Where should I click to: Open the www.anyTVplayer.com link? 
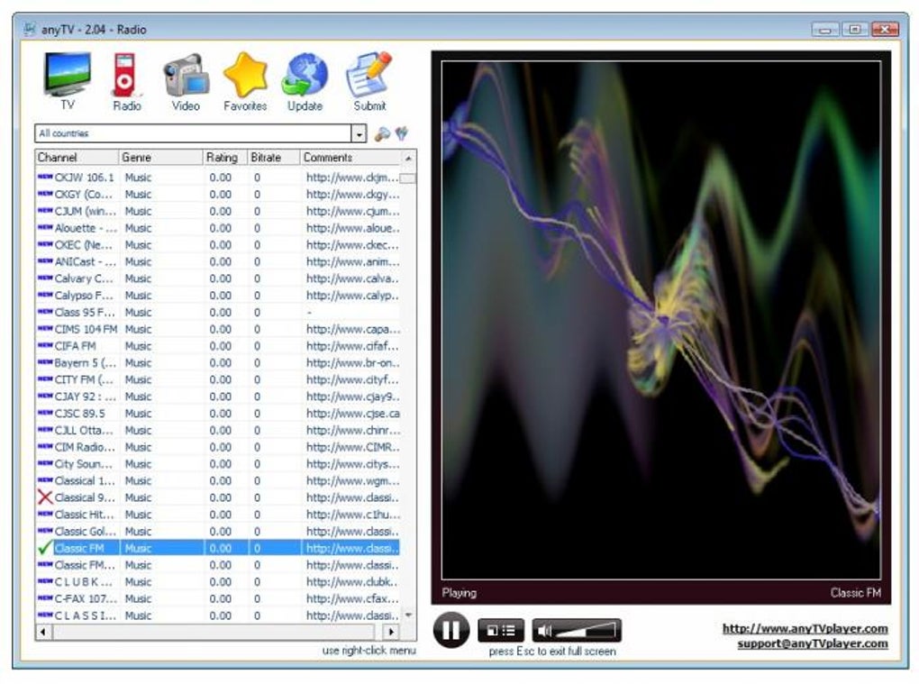(805, 628)
